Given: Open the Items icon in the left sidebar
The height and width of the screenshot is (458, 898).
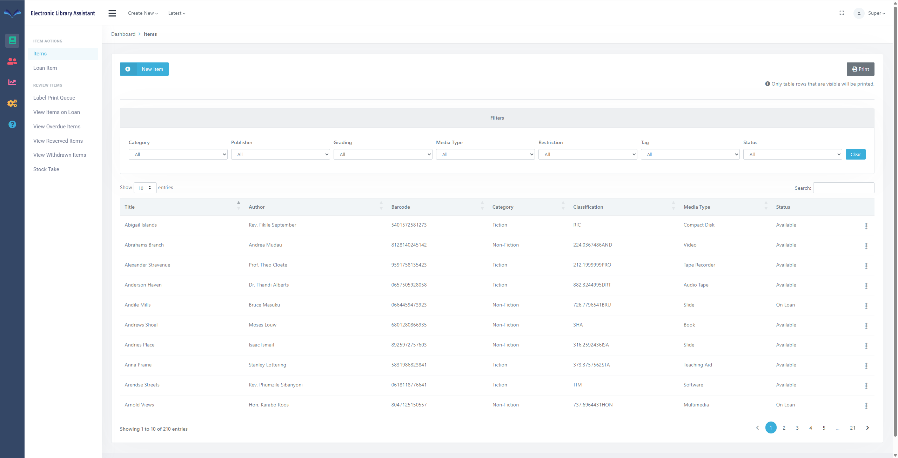Looking at the screenshot, I should [12, 40].
